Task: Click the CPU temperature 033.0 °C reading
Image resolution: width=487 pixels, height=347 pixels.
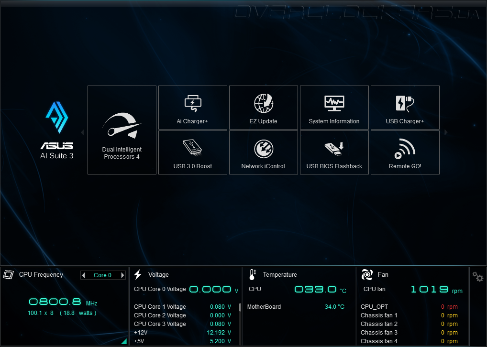Action: click(x=320, y=290)
